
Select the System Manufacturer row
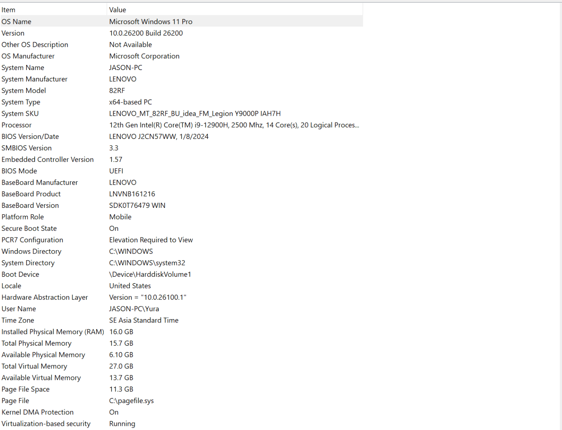tap(34, 79)
